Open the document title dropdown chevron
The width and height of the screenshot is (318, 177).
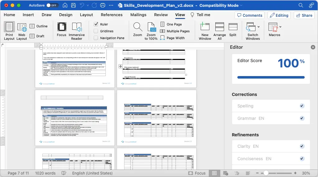click(x=241, y=6)
